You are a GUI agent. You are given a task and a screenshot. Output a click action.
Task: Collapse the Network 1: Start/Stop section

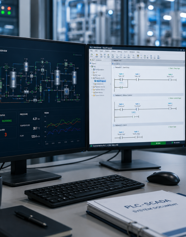tap(114, 67)
